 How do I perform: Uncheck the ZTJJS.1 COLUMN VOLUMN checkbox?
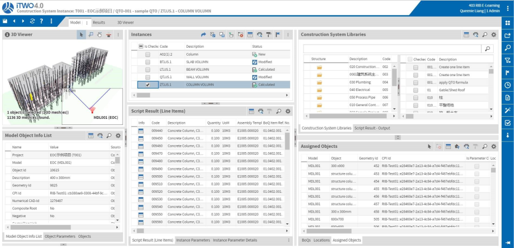click(147, 85)
